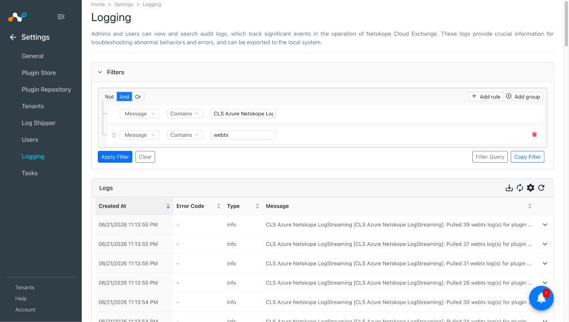Export logs with the download icon
Viewport: 569px width, 322px height.
pyautogui.click(x=509, y=188)
